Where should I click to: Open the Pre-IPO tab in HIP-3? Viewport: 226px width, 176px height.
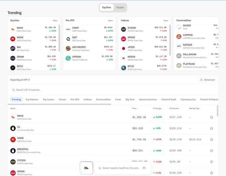75,100
